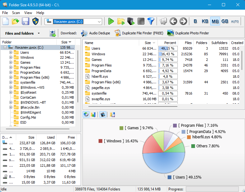Click the administrator shield icon
This screenshot has width=245, height=192.
click(35, 21)
